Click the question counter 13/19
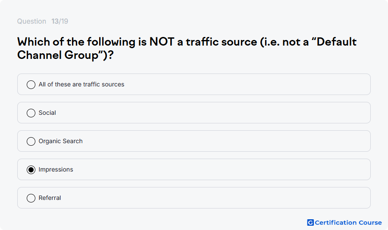The width and height of the screenshot is (388, 230). pyautogui.click(x=59, y=21)
